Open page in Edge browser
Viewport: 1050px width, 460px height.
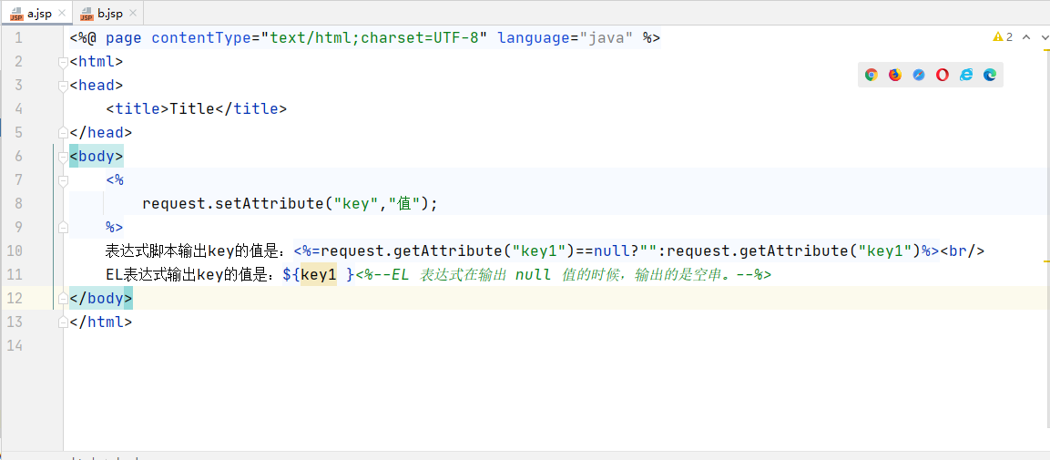click(990, 75)
